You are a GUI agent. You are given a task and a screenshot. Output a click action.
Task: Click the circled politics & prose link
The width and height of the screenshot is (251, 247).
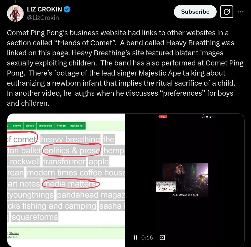coord(72,150)
